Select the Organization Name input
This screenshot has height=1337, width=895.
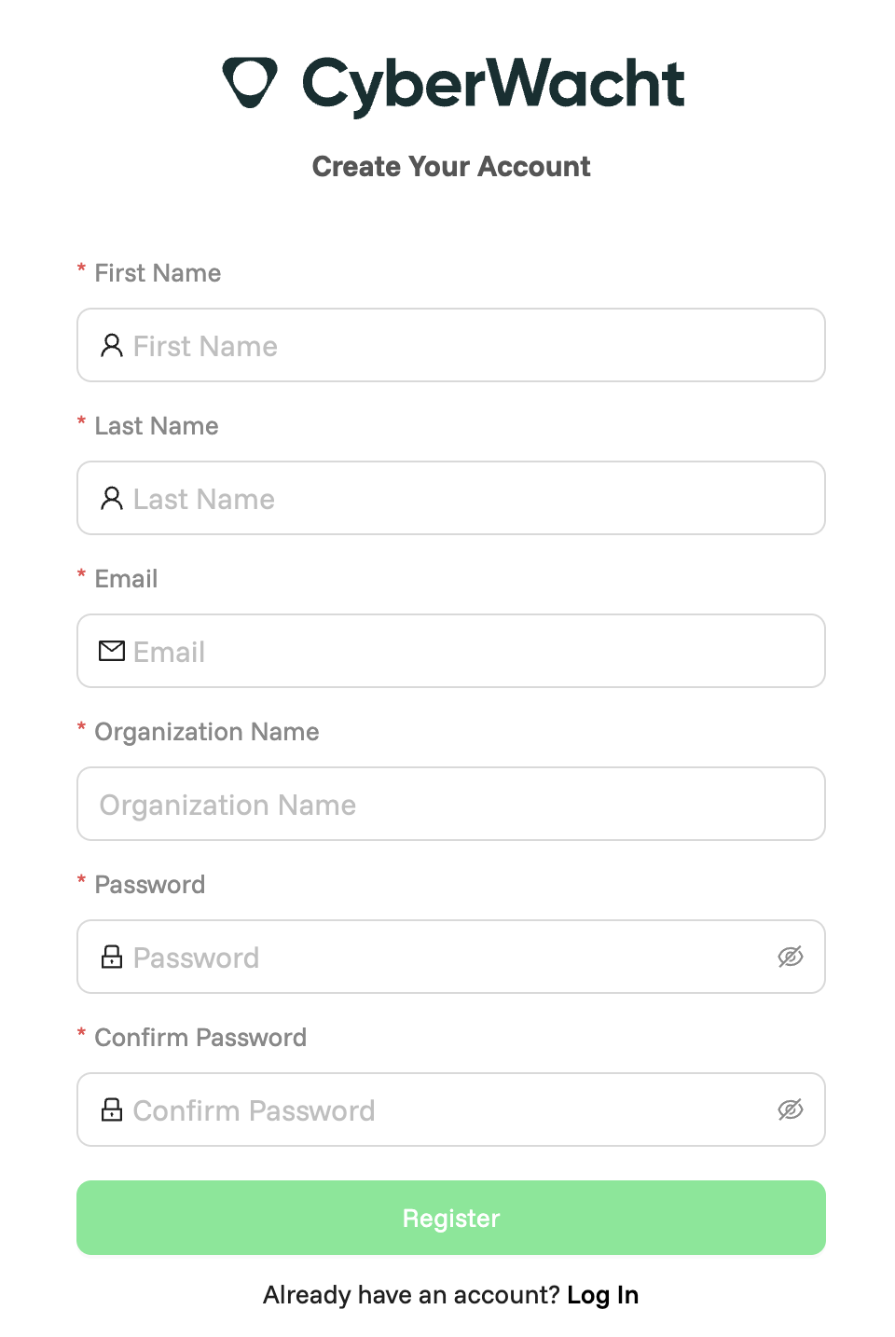tap(420, 804)
